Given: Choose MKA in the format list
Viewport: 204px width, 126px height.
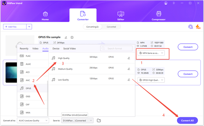Looking at the screenshot, I should pos(33,113).
